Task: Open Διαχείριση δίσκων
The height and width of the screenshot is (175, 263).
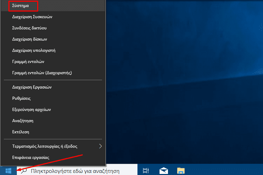Action: point(53,39)
